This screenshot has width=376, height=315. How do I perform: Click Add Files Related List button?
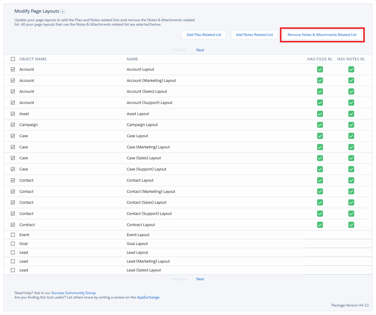(x=204, y=35)
